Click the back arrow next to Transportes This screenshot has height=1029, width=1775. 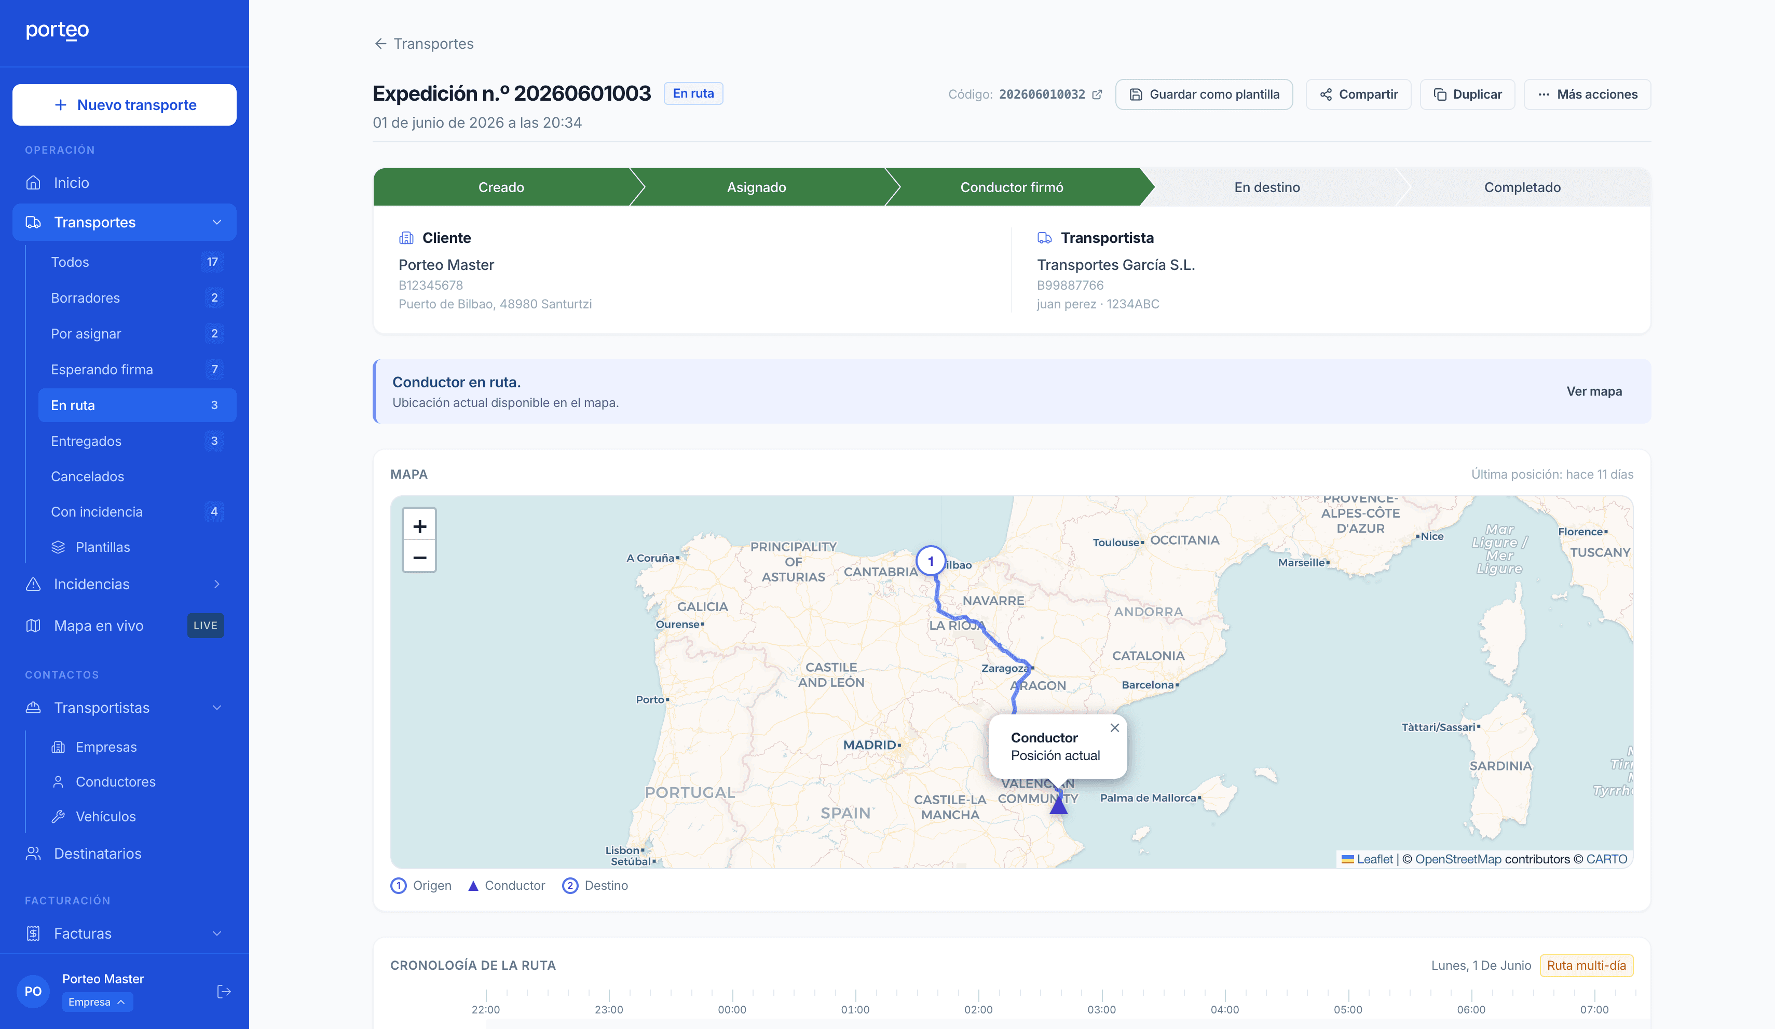click(x=380, y=44)
